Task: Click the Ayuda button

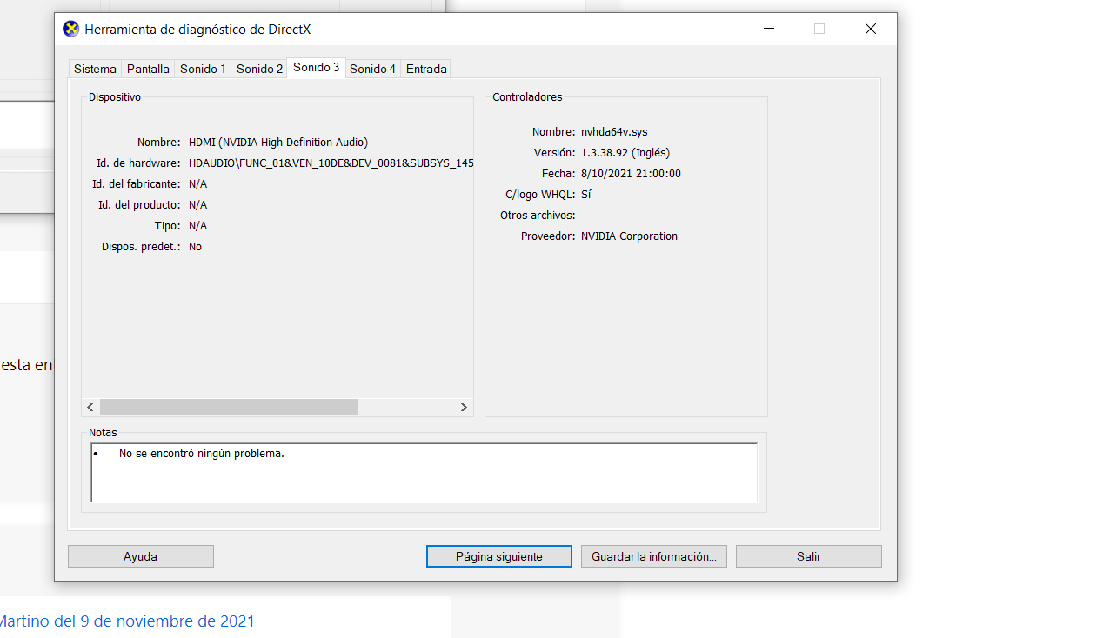Action: 141,556
